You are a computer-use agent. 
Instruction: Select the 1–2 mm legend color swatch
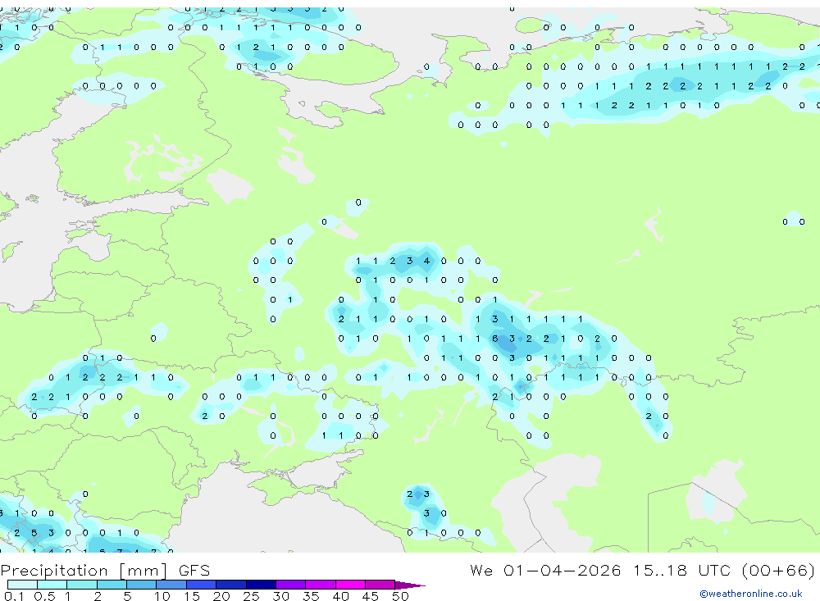tap(82, 585)
